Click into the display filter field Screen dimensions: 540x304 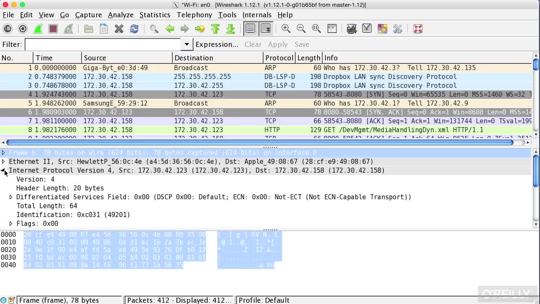tap(103, 44)
